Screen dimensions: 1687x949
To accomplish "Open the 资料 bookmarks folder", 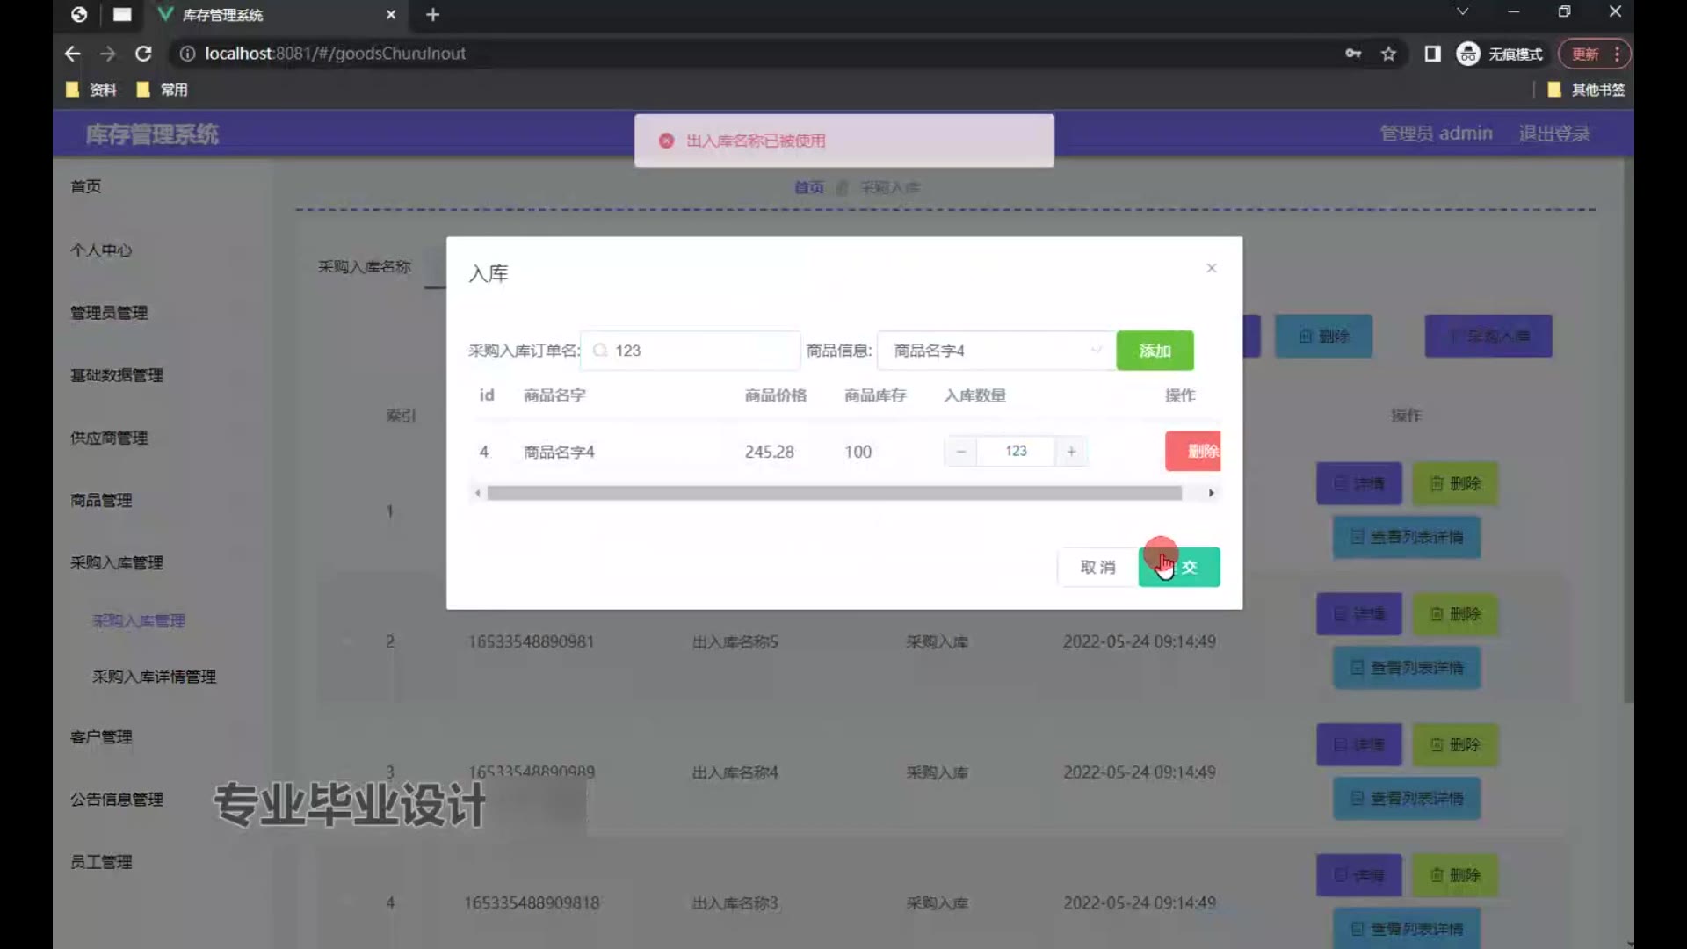I will (x=91, y=90).
